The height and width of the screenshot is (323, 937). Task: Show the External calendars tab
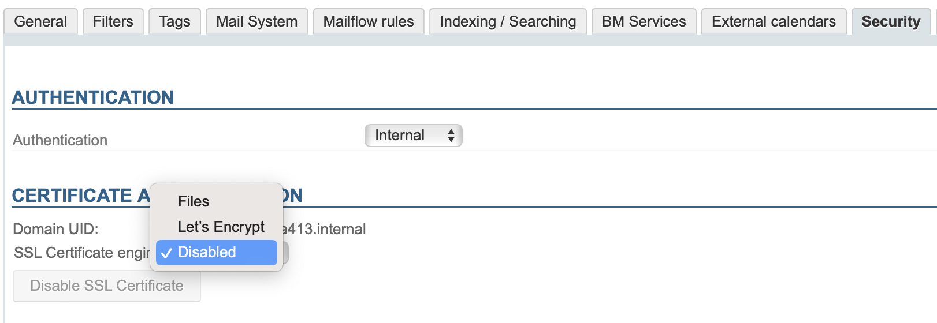click(x=774, y=22)
